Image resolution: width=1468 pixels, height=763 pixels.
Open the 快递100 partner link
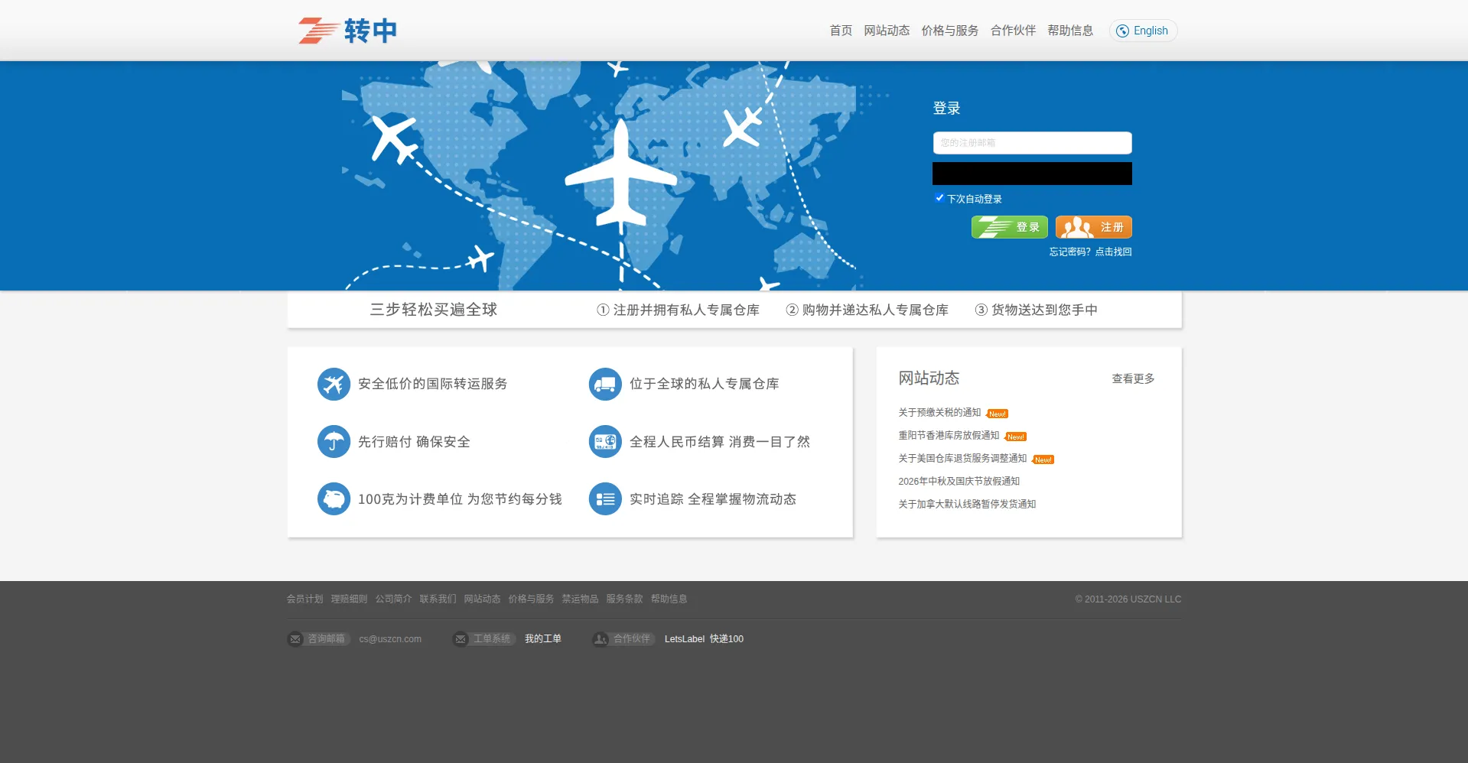(727, 639)
